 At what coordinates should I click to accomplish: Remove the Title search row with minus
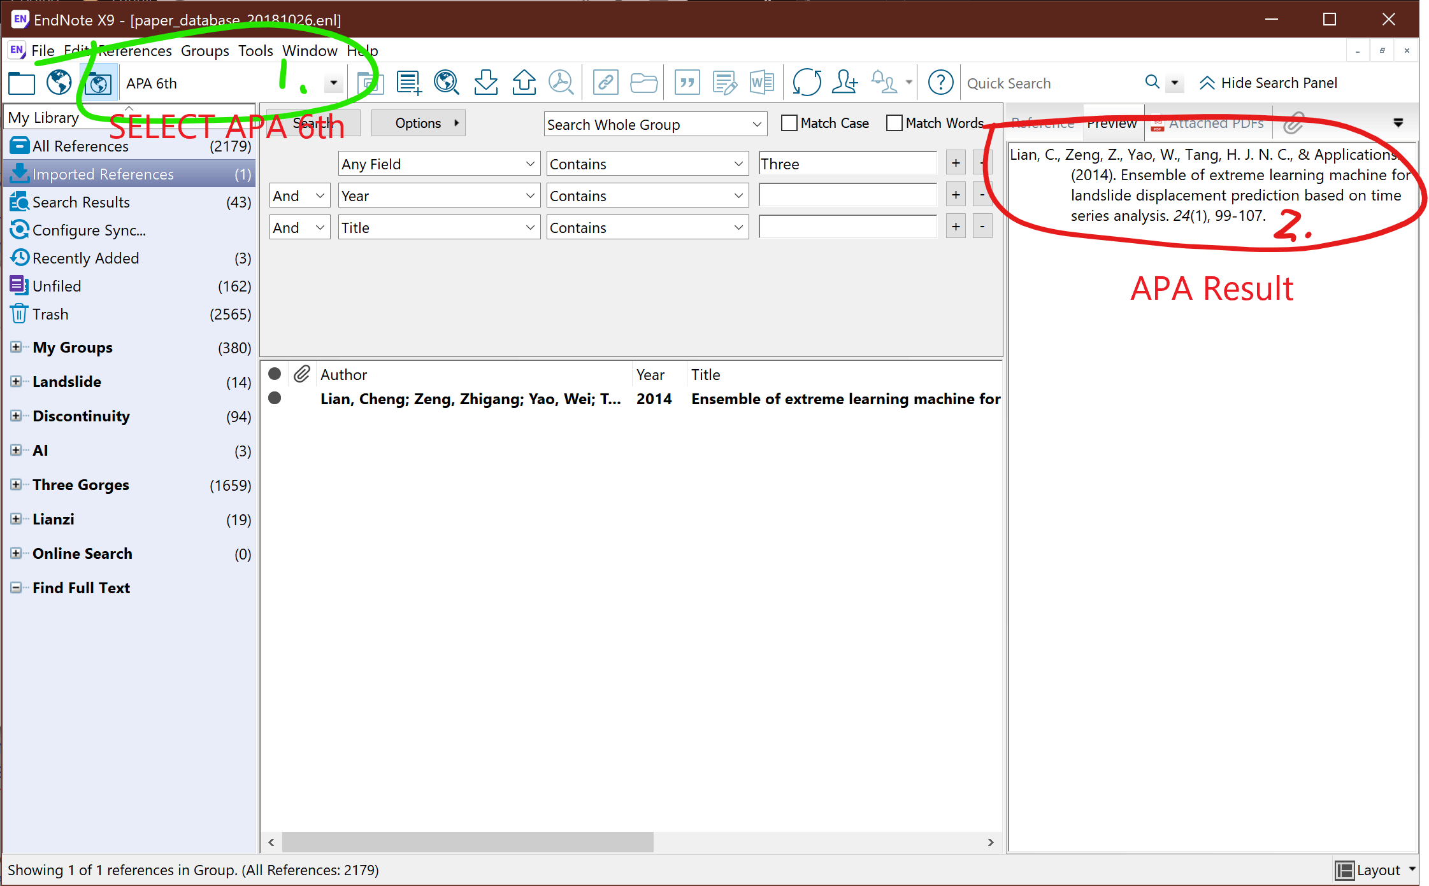point(982,227)
